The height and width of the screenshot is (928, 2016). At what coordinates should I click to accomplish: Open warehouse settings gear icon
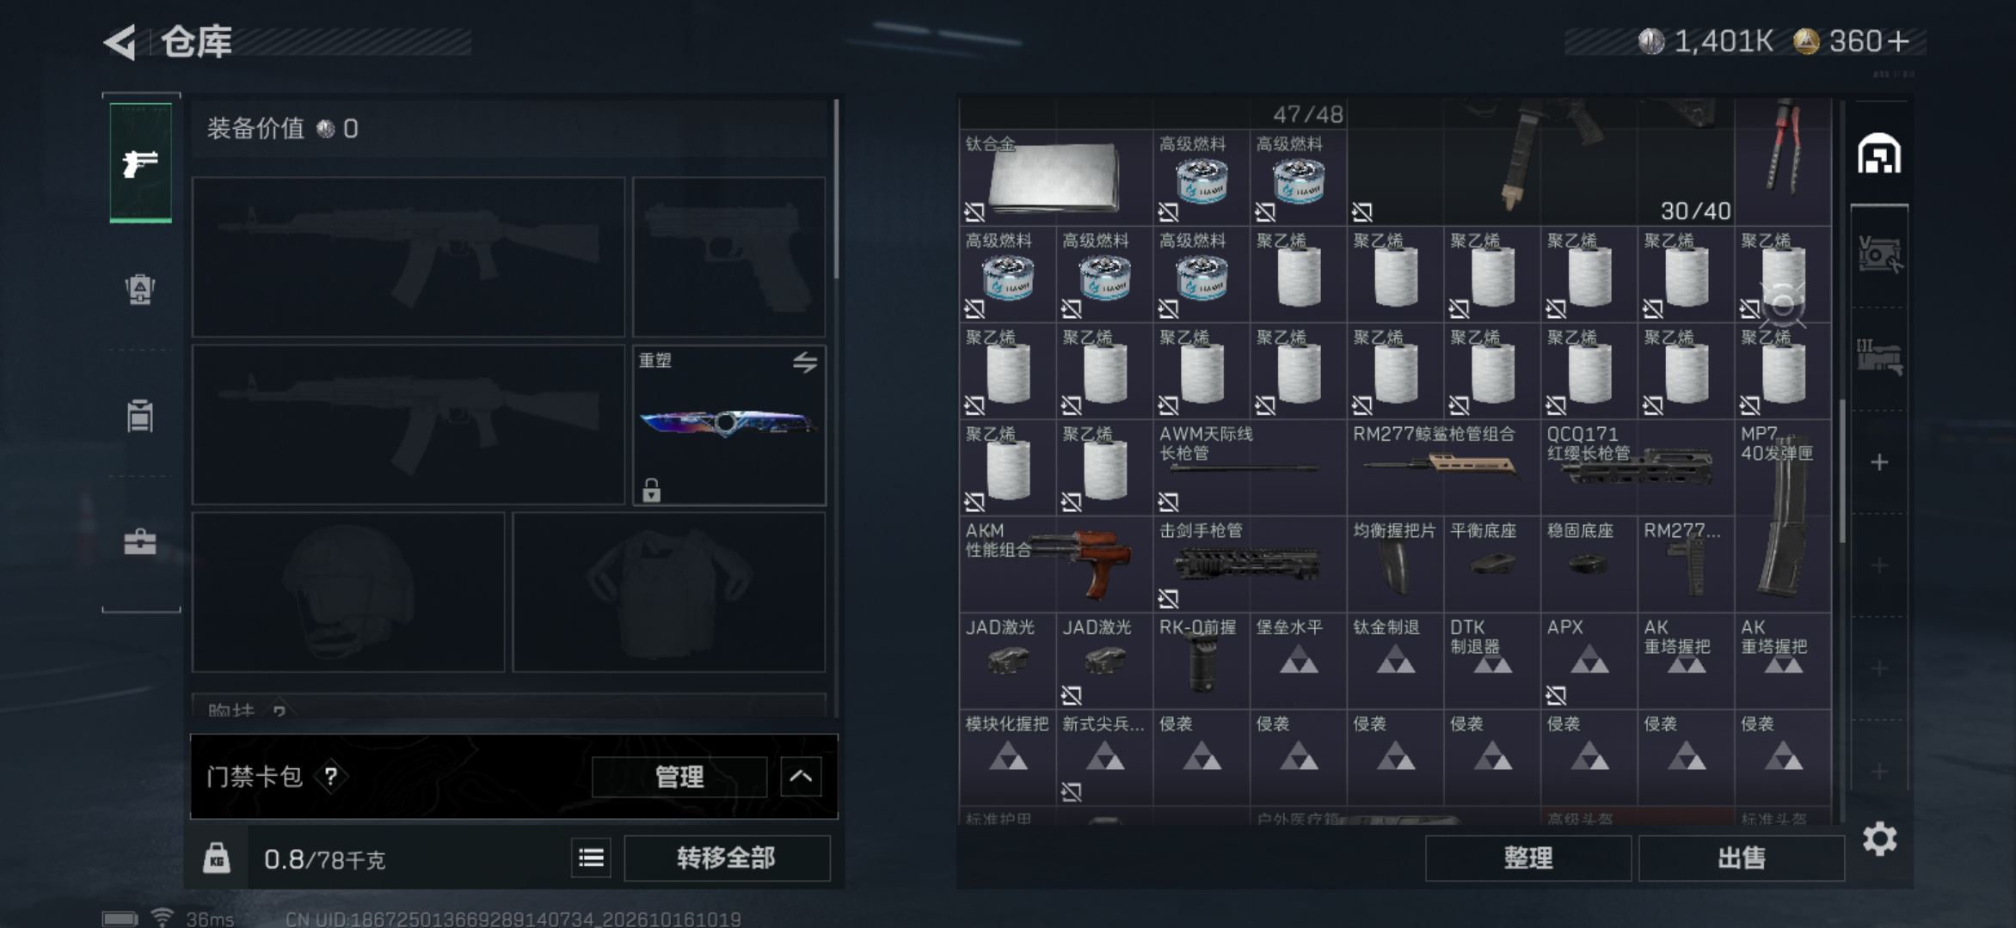pyautogui.click(x=1880, y=839)
